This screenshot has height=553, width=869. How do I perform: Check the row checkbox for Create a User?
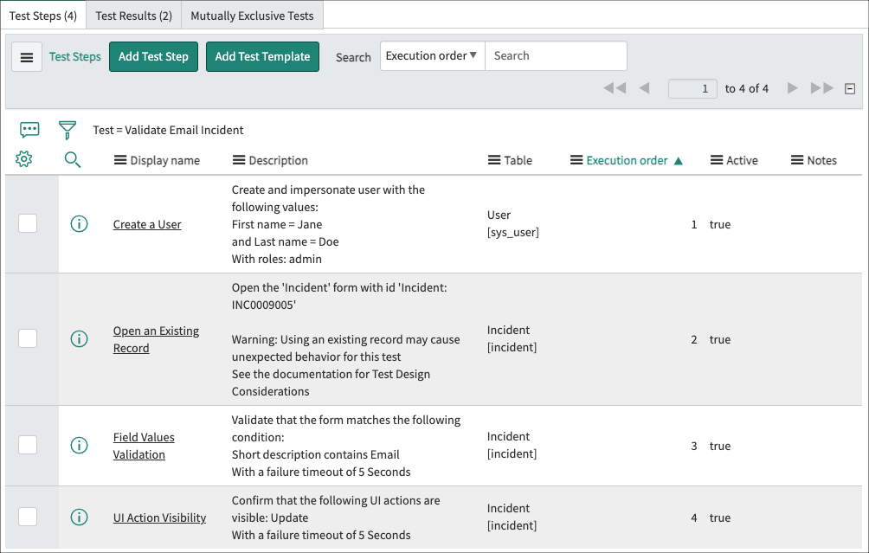click(28, 223)
